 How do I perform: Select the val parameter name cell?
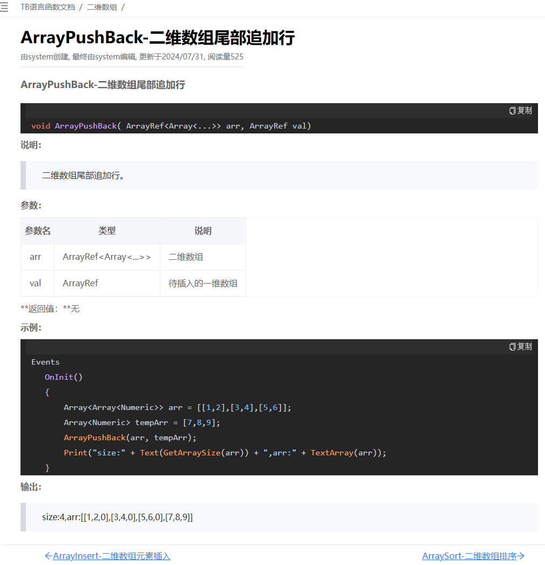[36, 283]
